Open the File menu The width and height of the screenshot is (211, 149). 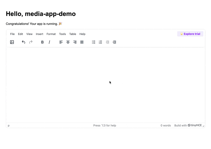pyautogui.click(x=12, y=34)
